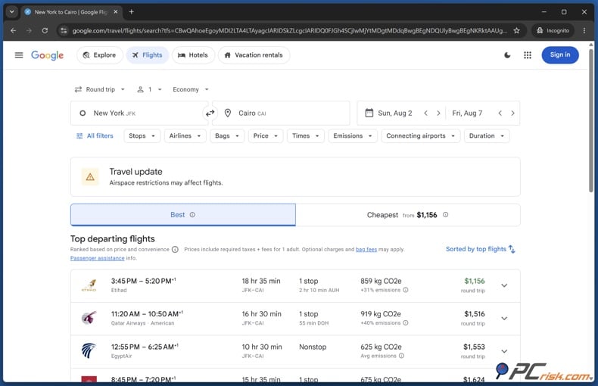598x386 pixels.
Task: Open the Vacation rentals tab
Action: tap(254, 55)
